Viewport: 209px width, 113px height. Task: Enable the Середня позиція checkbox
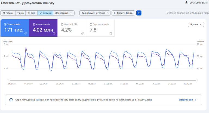91,24
